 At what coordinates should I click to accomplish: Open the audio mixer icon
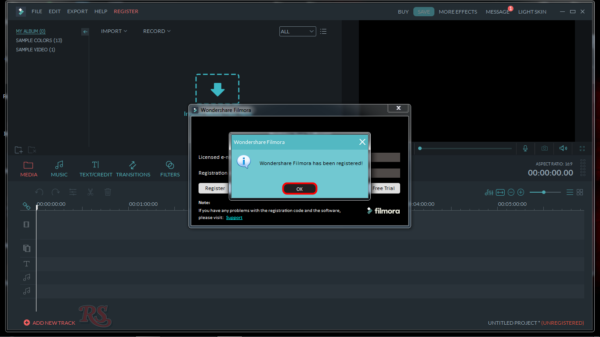tap(489, 192)
